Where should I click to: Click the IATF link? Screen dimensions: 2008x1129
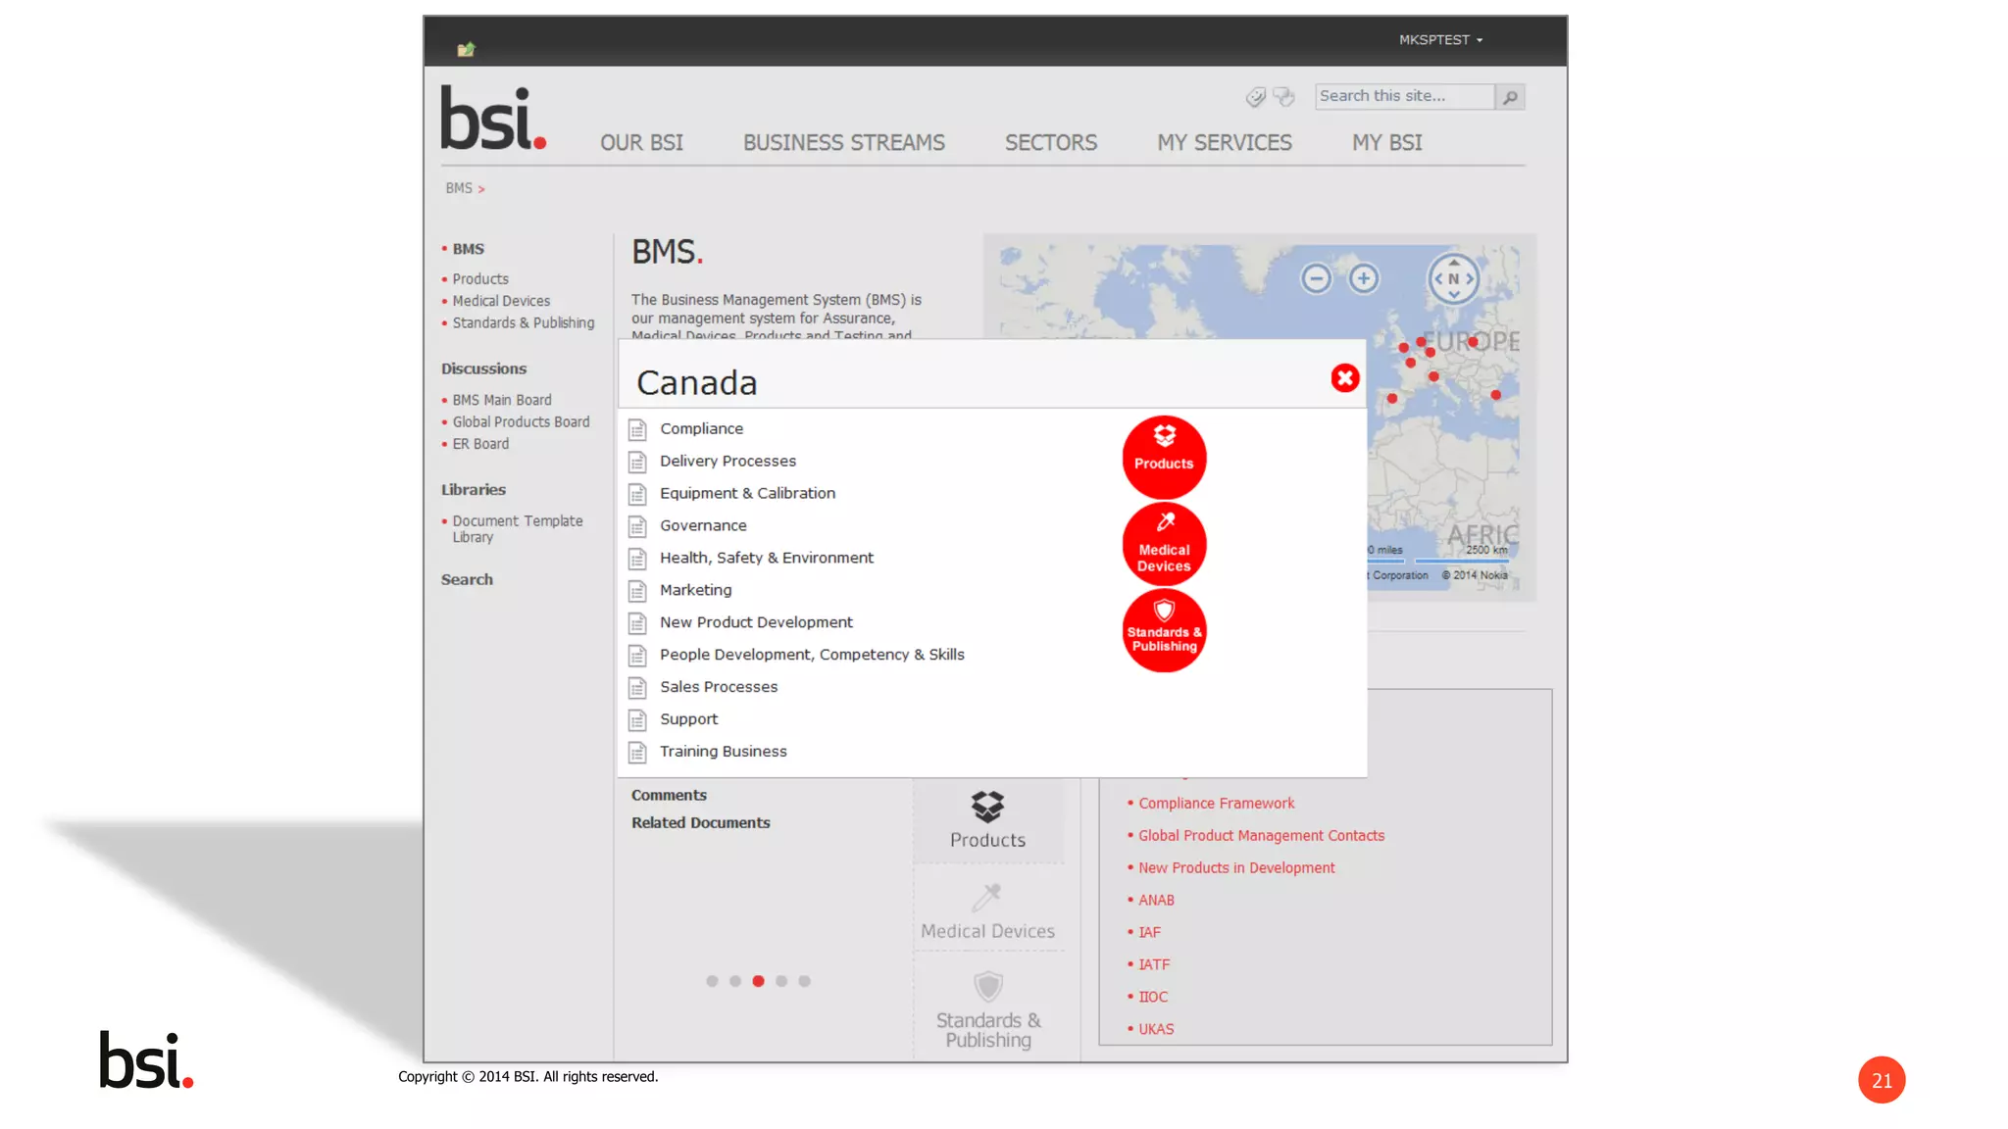(1154, 964)
